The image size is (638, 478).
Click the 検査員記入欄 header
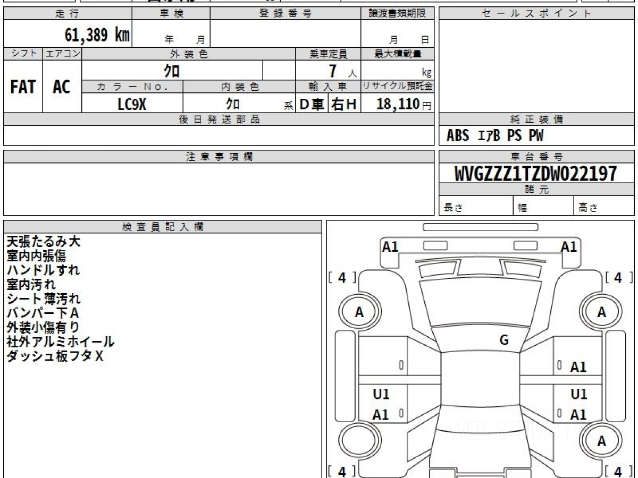click(163, 227)
